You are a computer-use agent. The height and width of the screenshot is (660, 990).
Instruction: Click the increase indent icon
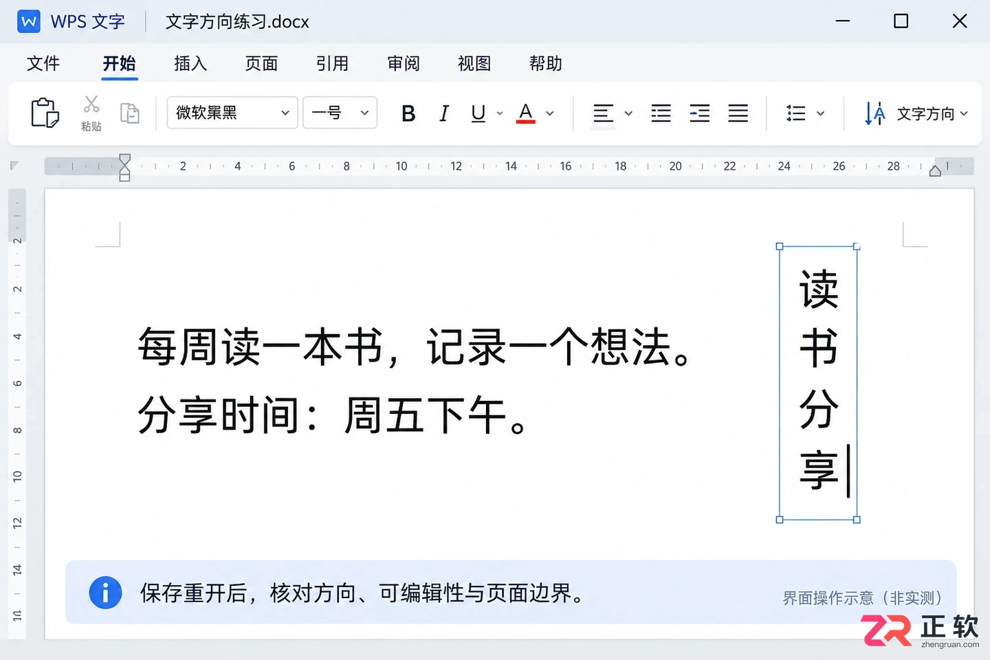click(x=700, y=113)
